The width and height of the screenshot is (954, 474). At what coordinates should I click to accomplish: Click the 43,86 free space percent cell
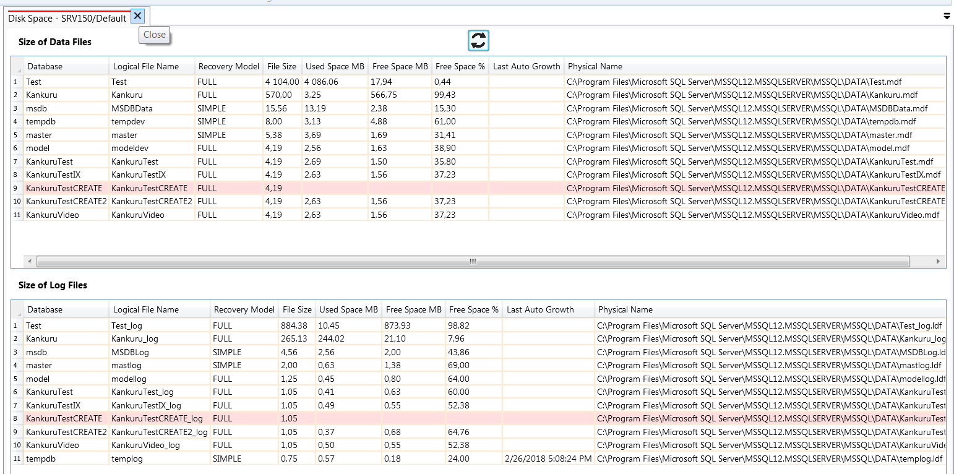tap(474, 352)
